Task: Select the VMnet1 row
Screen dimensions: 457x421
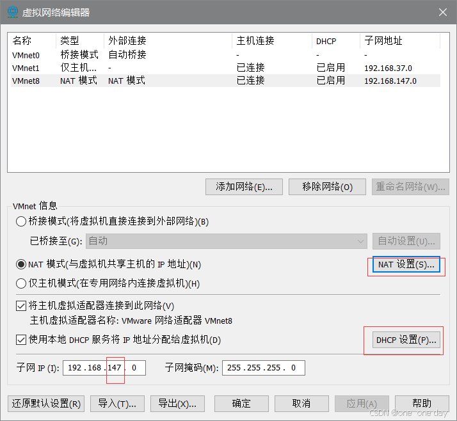Action: pos(225,68)
